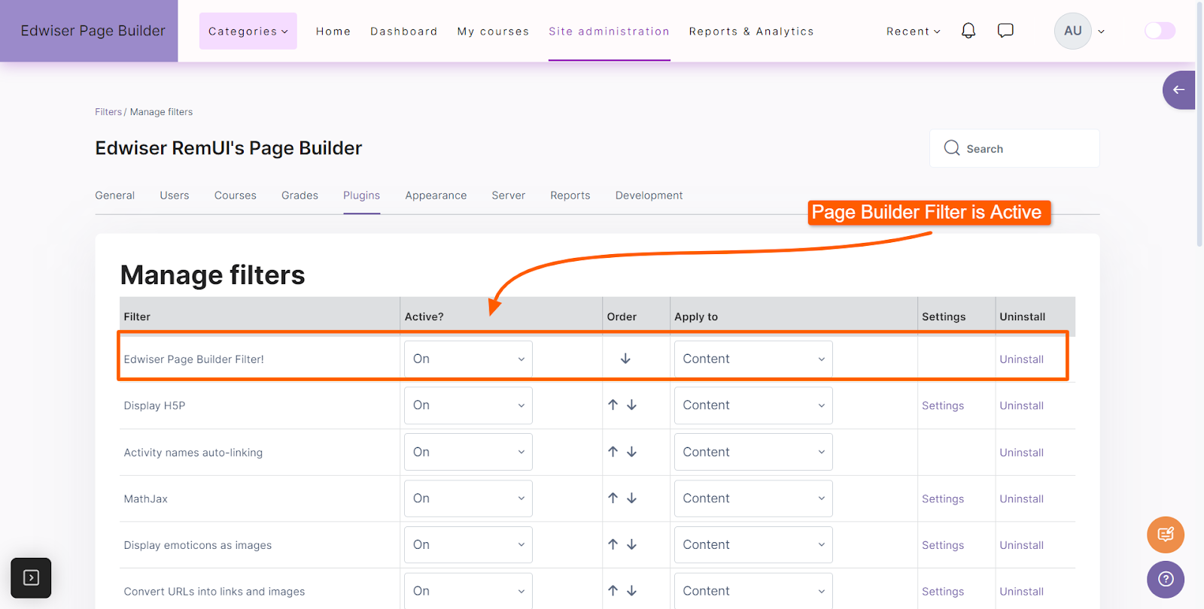Image resolution: width=1204 pixels, height=609 pixels.
Task: Open Apply to dropdown for MathJax
Action: click(x=753, y=498)
